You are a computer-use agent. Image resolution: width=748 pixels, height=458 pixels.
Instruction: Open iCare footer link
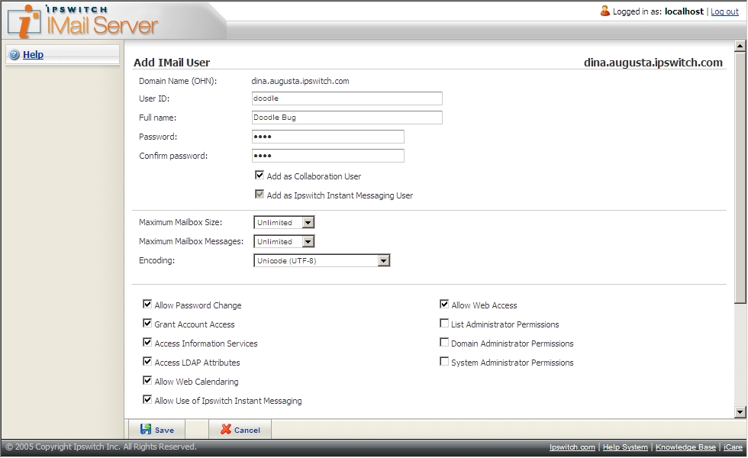click(733, 447)
